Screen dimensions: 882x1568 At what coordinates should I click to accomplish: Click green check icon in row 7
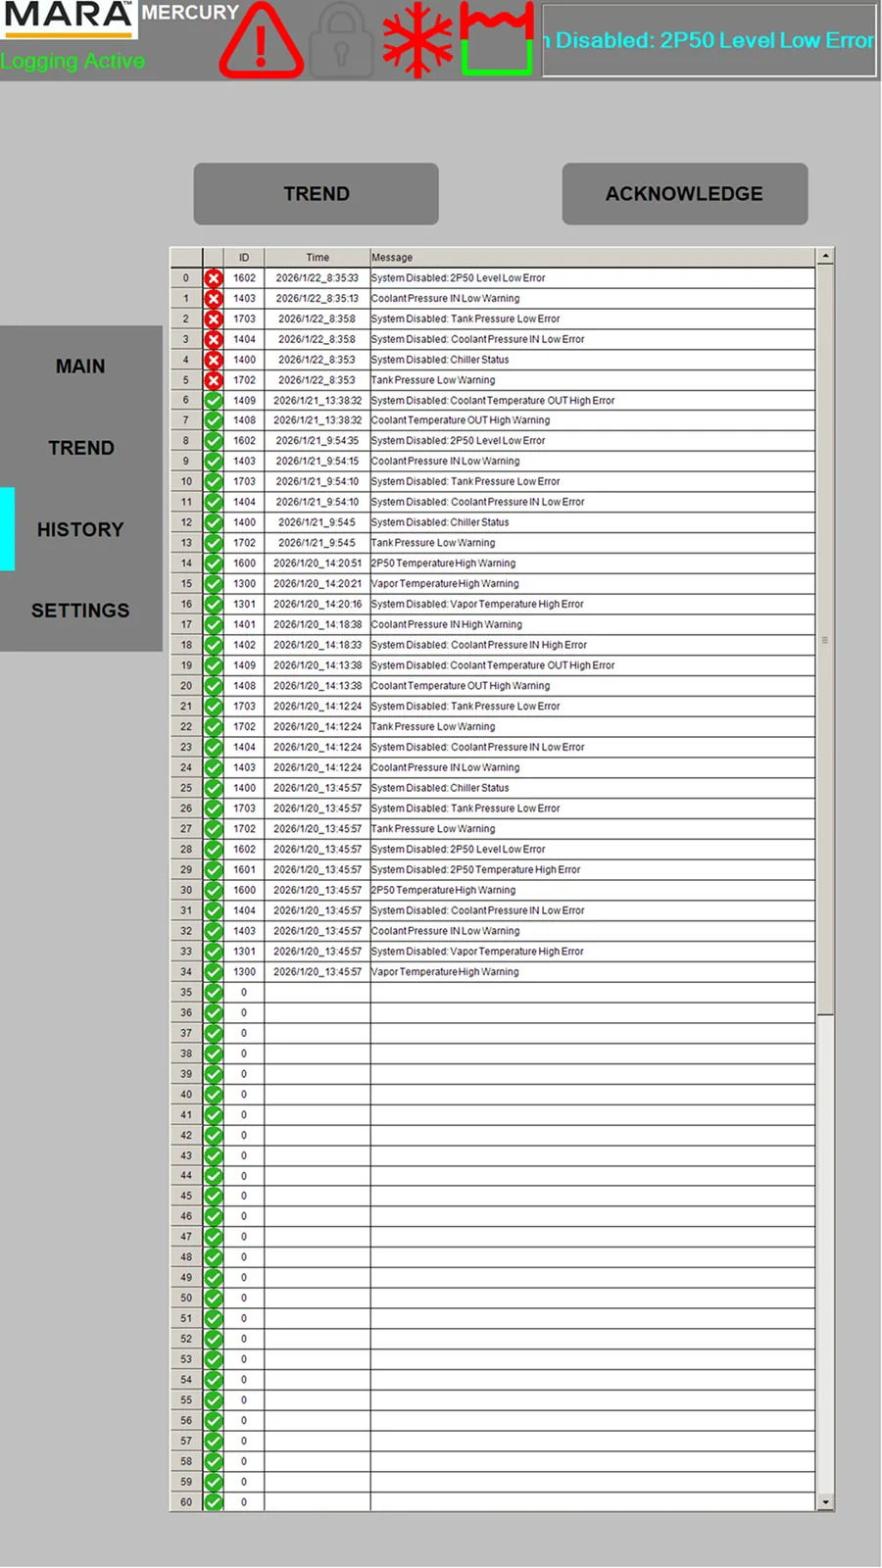pyautogui.click(x=214, y=420)
